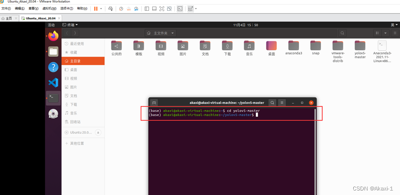This screenshot has height=195, width=400.
Task: Enter VMware full screen mode icon
Action: [x=162, y=9]
